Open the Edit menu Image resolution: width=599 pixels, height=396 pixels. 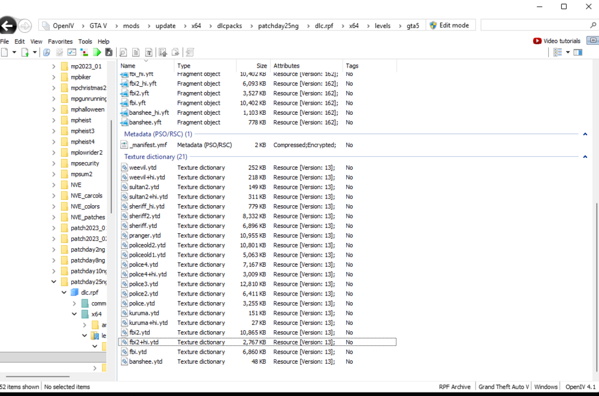point(20,41)
